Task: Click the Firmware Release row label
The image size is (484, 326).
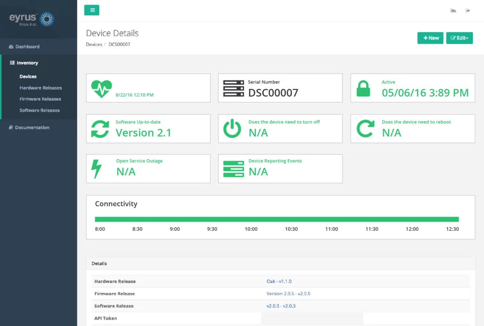Action: point(114,293)
